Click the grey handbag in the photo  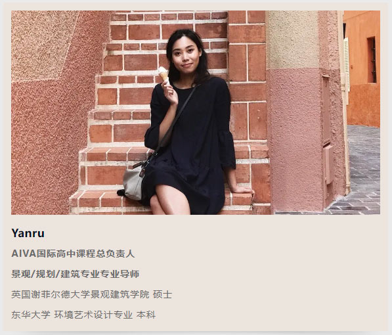[x=133, y=183]
